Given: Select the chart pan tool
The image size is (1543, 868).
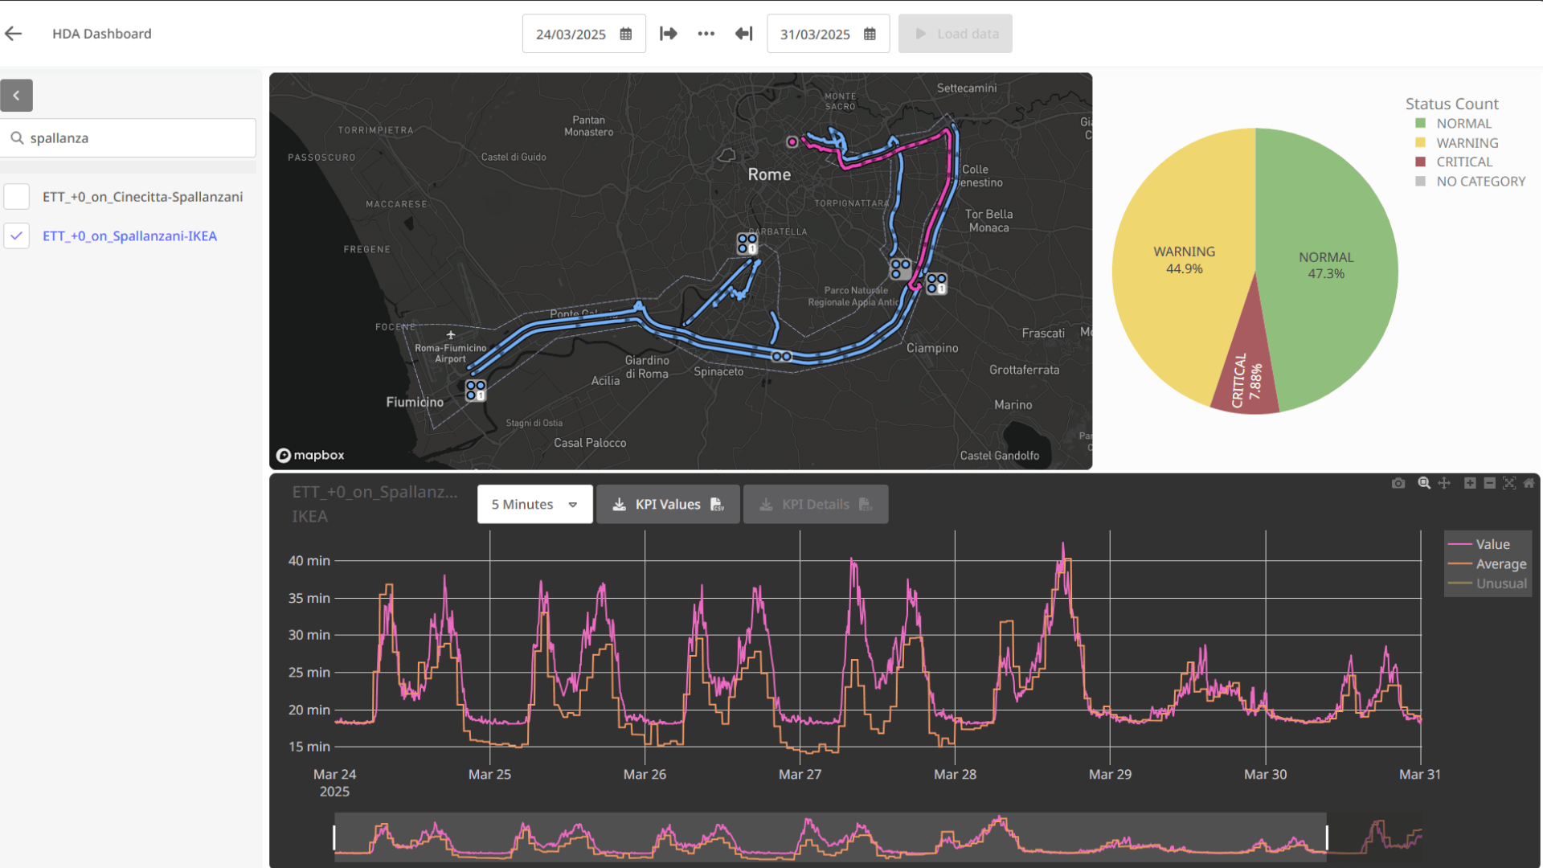Looking at the screenshot, I should (x=1444, y=483).
